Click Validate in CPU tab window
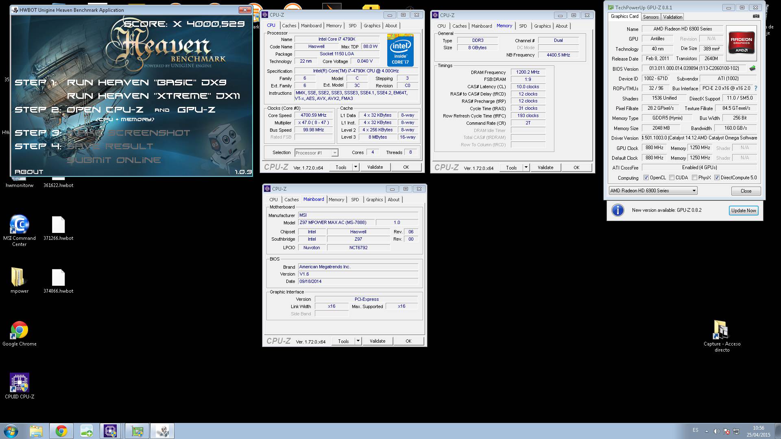Screen dimensions: 781x439 375,167
